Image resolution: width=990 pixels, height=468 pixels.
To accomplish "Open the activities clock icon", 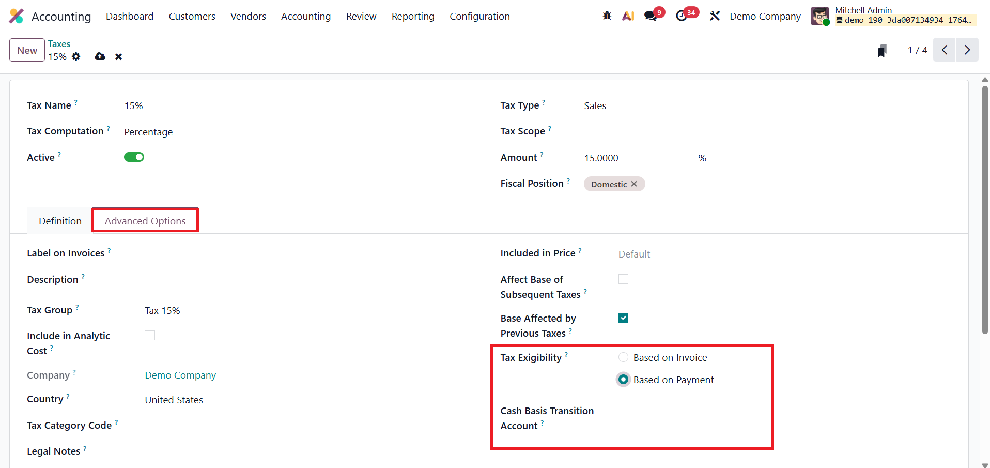I will [682, 16].
